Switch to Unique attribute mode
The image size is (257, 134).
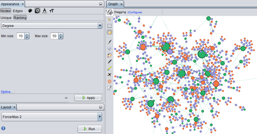6,18
